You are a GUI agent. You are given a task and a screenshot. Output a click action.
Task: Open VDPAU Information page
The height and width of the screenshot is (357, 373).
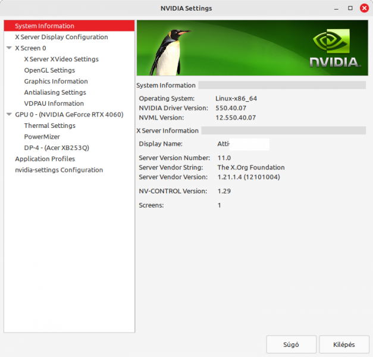(x=54, y=104)
